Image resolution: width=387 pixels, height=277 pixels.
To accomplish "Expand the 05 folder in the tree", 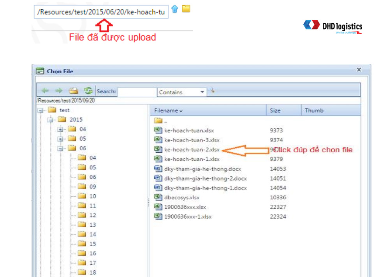I will click(x=60, y=139).
